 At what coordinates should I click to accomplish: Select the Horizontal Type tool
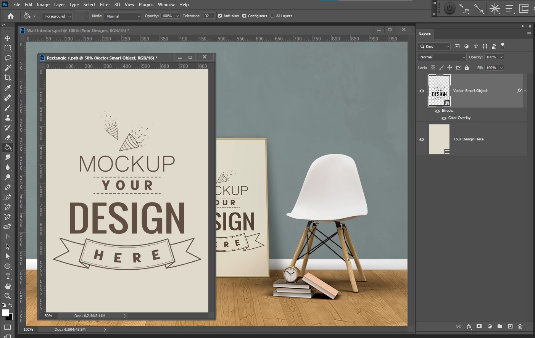tap(8, 276)
